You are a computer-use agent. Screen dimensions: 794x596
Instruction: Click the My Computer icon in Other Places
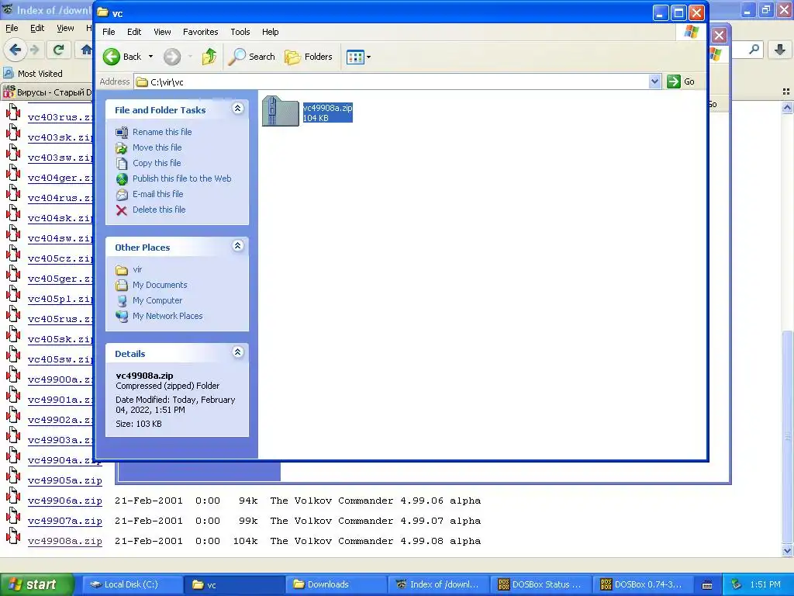(x=122, y=301)
